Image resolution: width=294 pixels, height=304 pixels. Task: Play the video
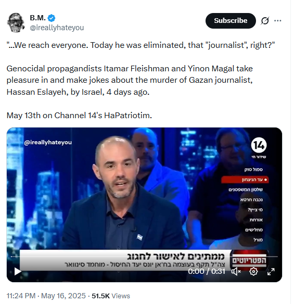pyautogui.click(x=18, y=271)
